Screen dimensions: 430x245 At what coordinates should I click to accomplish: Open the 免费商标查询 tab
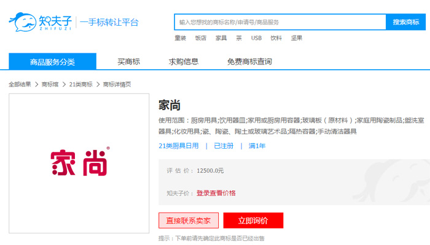(x=249, y=61)
